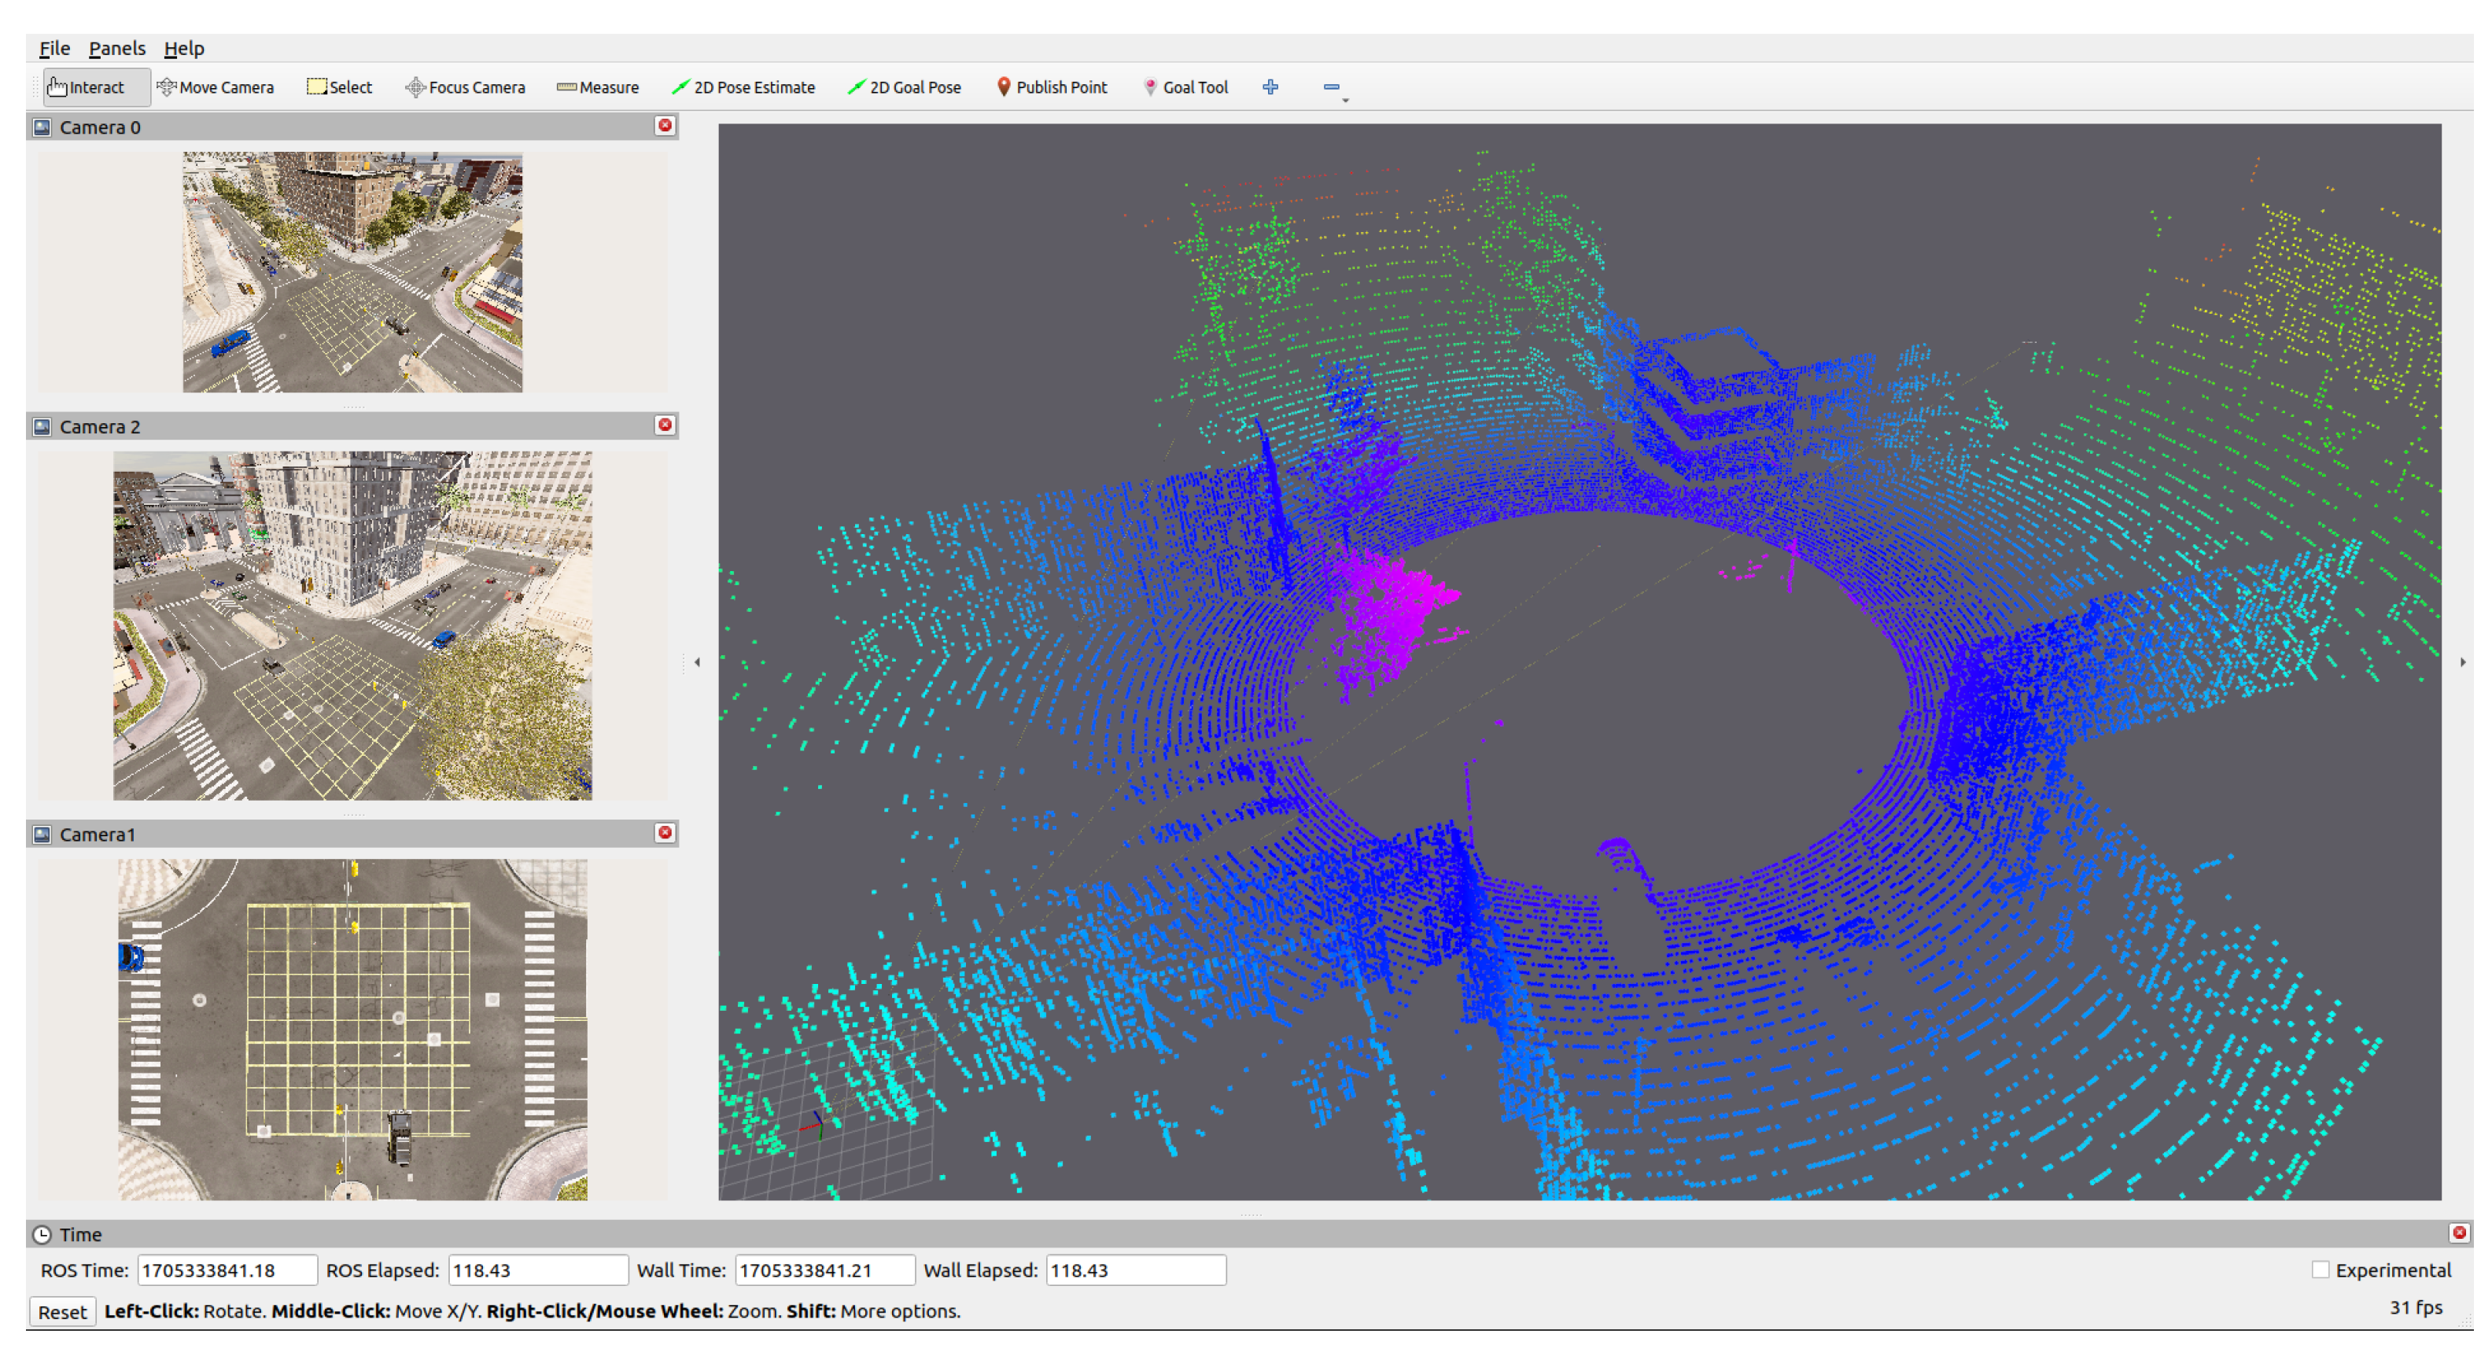Close the Camera 2 panel
The image size is (2492, 1356).
pos(665,426)
